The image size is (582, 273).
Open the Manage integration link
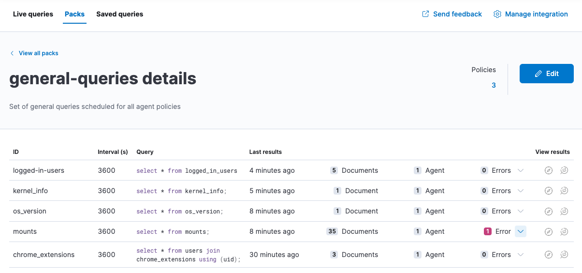(x=531, y=14)
